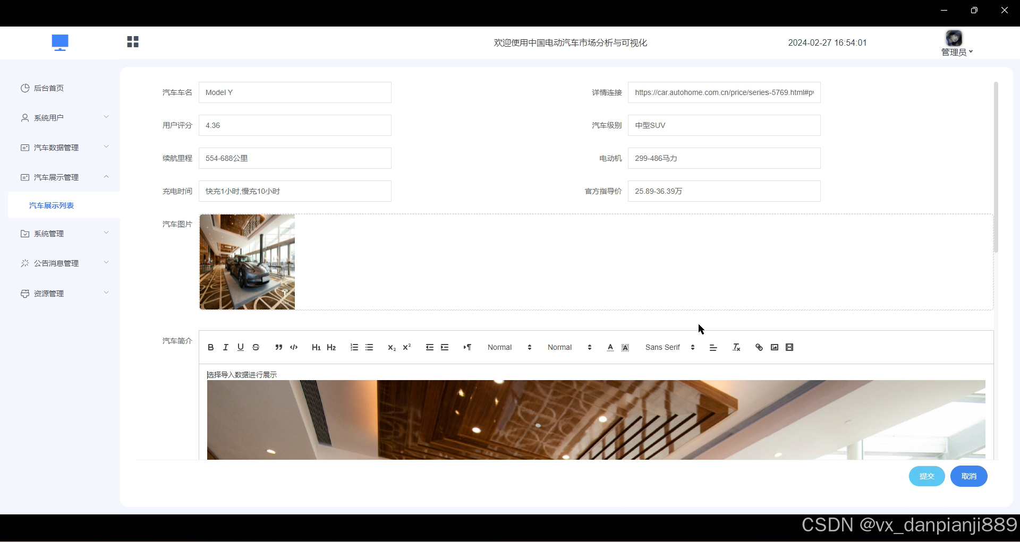Click the four-square grid menu icon
The width and height of the screenshot is (1020, 542).
[133, 42]
